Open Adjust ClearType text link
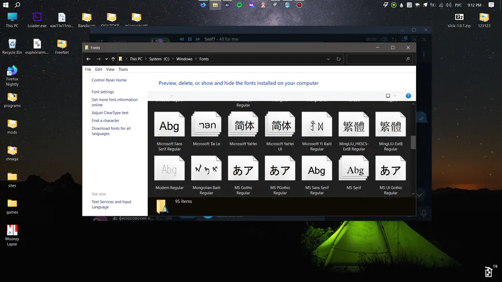This screenshot has height=282, width=502. 110,113
